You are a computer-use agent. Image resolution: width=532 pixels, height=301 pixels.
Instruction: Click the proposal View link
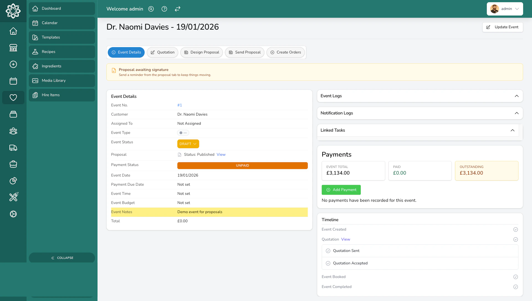tap(221, 155)
